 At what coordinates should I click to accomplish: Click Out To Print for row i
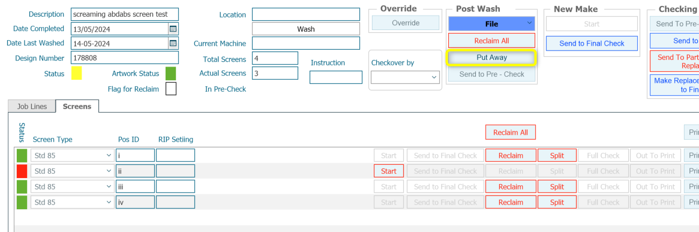click(655, 155)
